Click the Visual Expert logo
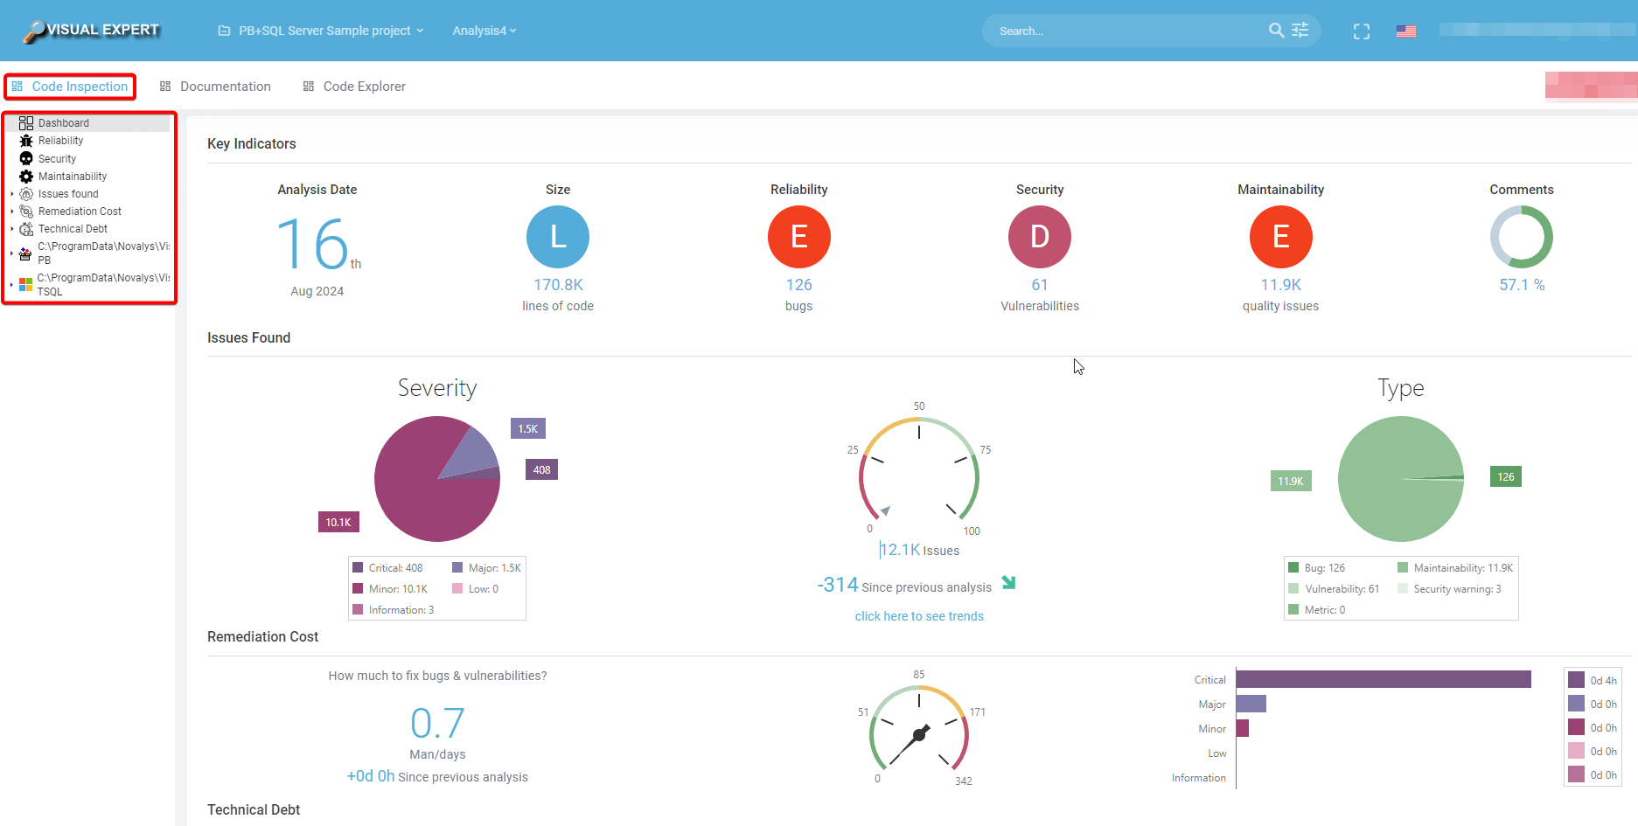Image resolution: width=1638 pixels, height=826 pixels. (x=92, y=31)
